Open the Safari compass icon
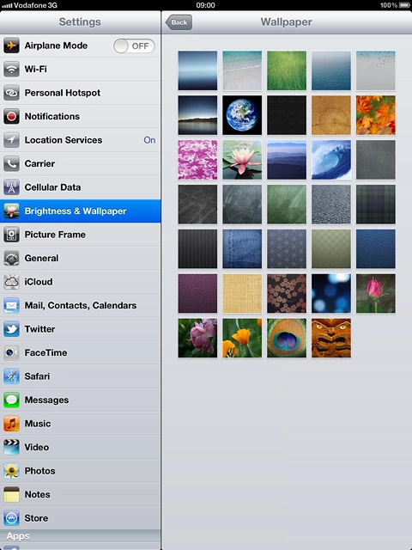 [11, 376]
